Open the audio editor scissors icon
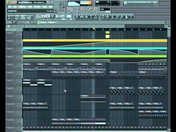The width and height of the screenshot is (176, 132). (x=117, y=16)
